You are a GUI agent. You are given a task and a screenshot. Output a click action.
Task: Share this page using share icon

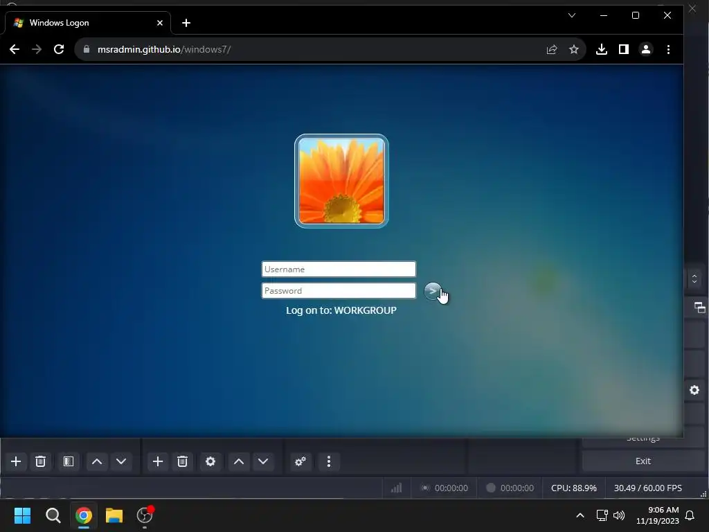pyautogui.click(x=552, y=49)
